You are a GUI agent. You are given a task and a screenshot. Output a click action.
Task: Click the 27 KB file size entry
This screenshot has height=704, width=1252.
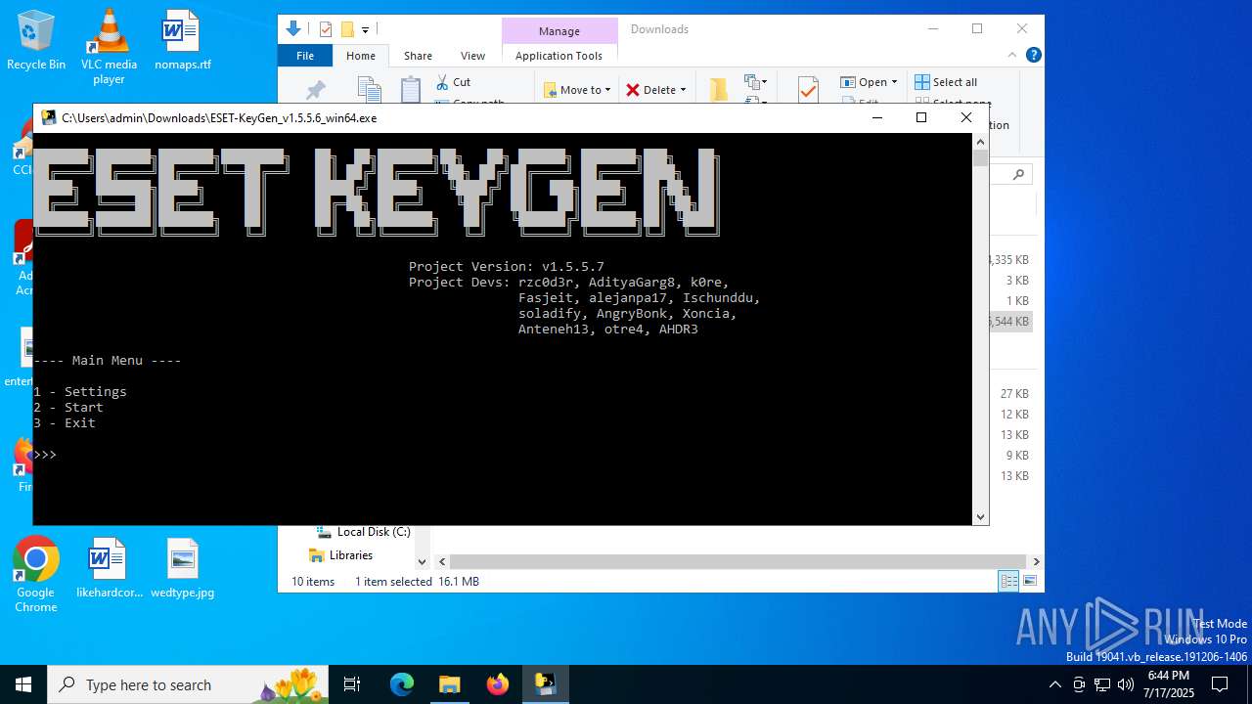[1014, 394]
